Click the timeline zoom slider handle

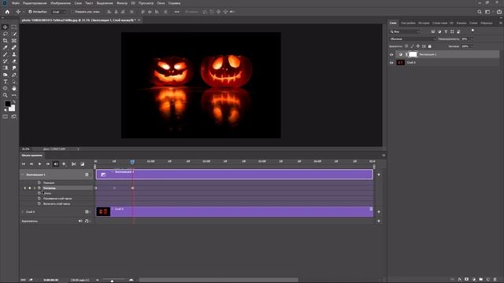(x=112, y=281)
